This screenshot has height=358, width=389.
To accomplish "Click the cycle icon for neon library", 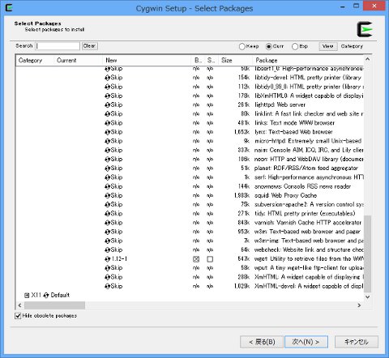I will (108, 160).
